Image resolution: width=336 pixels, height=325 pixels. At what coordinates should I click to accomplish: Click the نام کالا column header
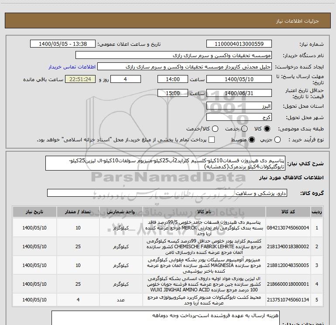[x=204, y=212]
